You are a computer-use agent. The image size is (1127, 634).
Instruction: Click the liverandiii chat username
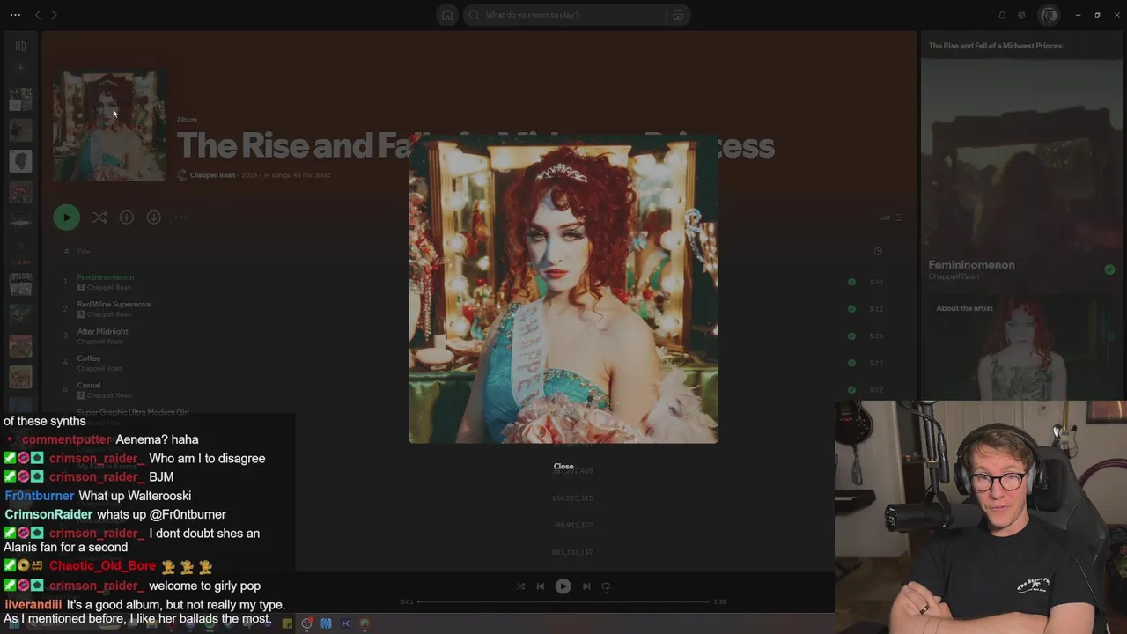point(33,605)
